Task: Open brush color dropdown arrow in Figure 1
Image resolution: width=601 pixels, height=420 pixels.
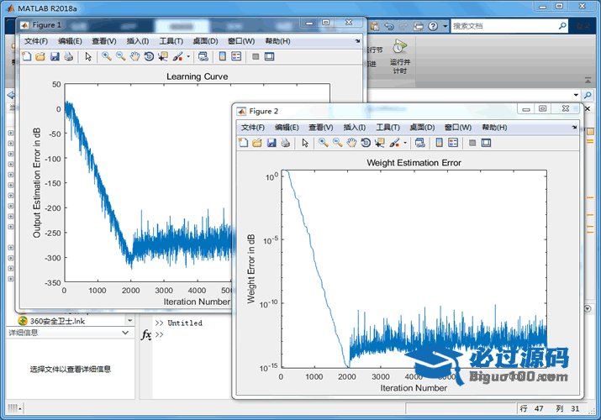Action: [188, 56]
